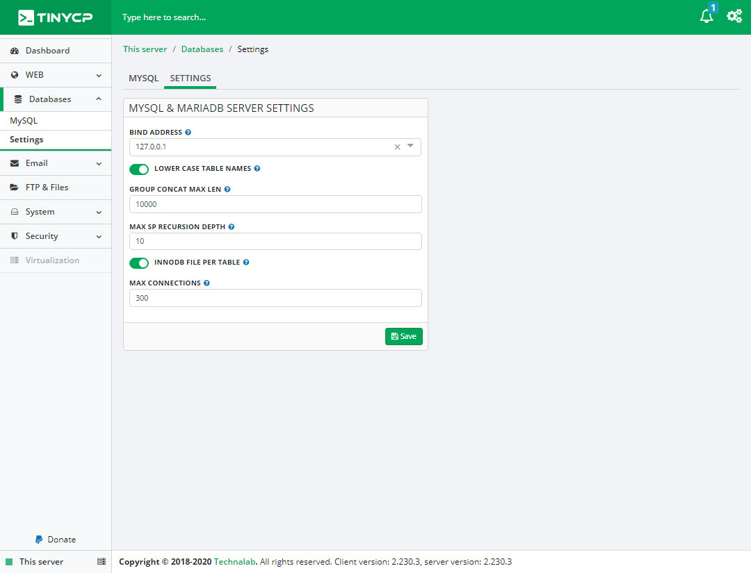The image size is (751, 573).
Task: Follow the This server breadcrumb link
Action: click(x=145, y=49)
